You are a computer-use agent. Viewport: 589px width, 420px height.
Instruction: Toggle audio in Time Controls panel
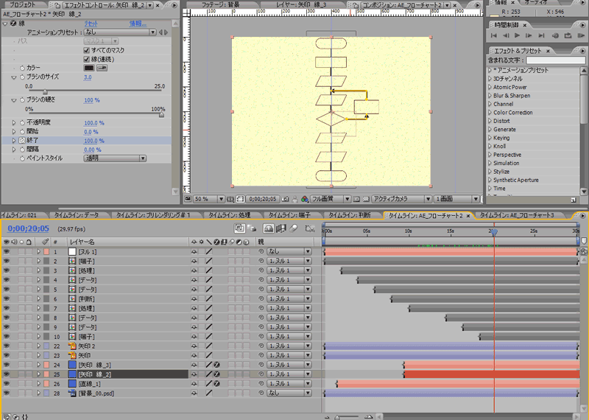[555, 35]
